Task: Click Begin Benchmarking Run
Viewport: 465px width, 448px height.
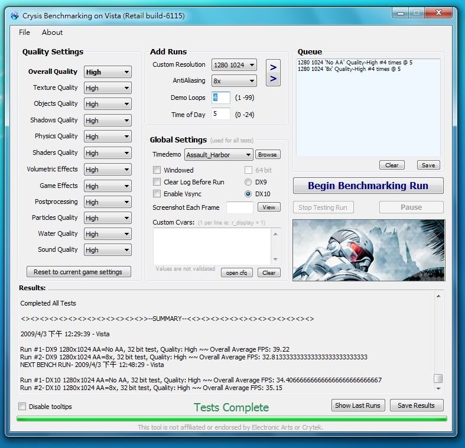Action: click(x=368, y=186)
